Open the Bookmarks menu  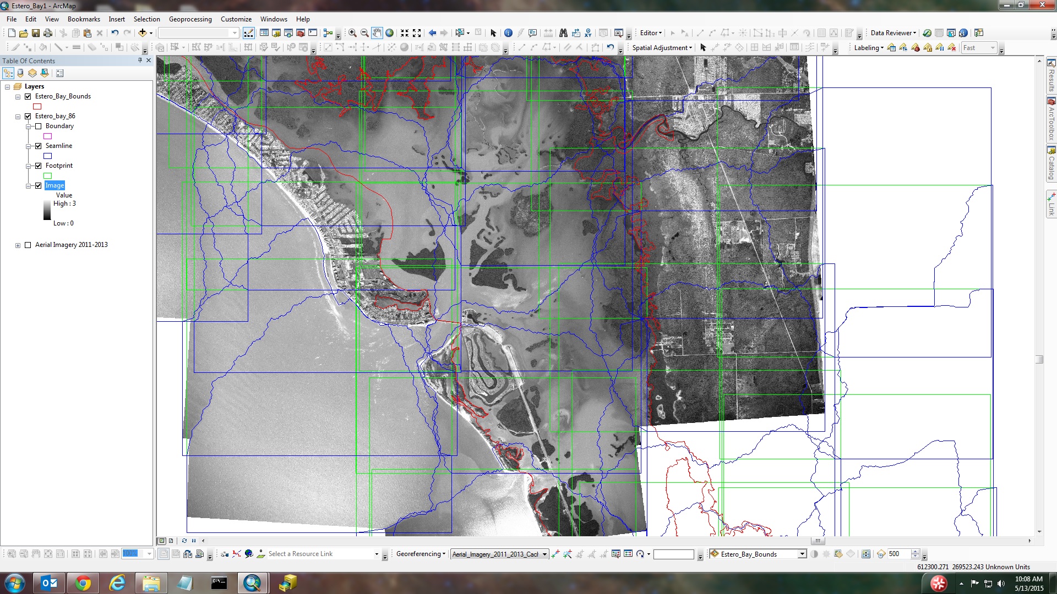coord(84,19)
